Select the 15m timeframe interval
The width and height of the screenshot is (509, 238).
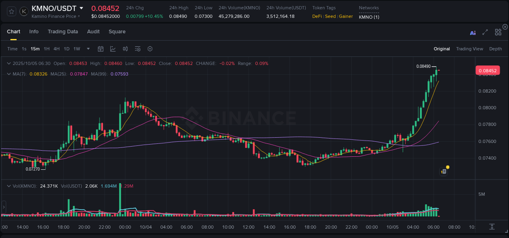(35, 49)
